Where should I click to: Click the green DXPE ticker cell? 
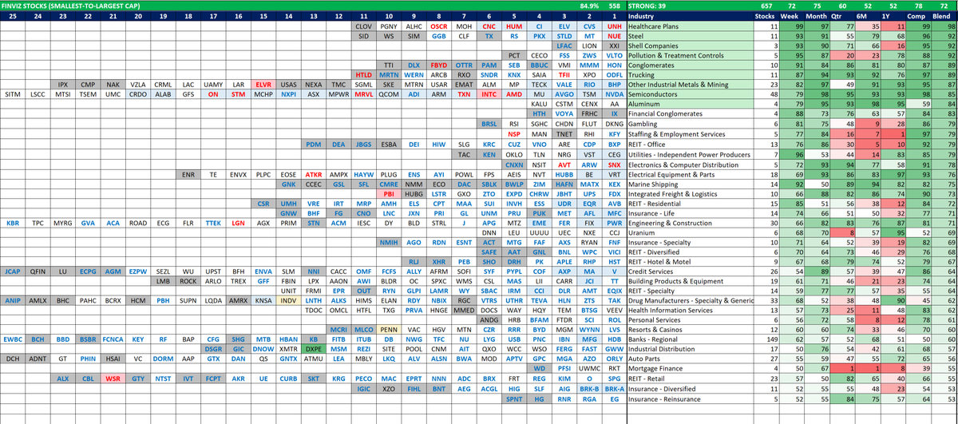tap(314, 349)
